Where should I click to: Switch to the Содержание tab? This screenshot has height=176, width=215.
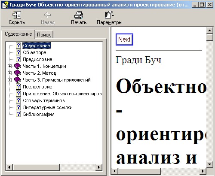(18, 34)
